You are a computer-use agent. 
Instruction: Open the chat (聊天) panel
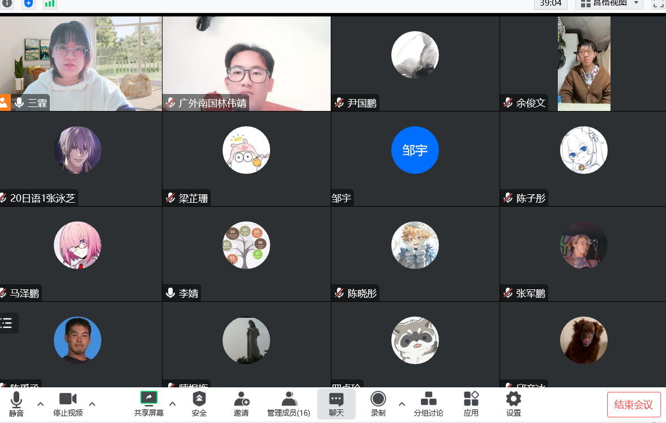336,404
